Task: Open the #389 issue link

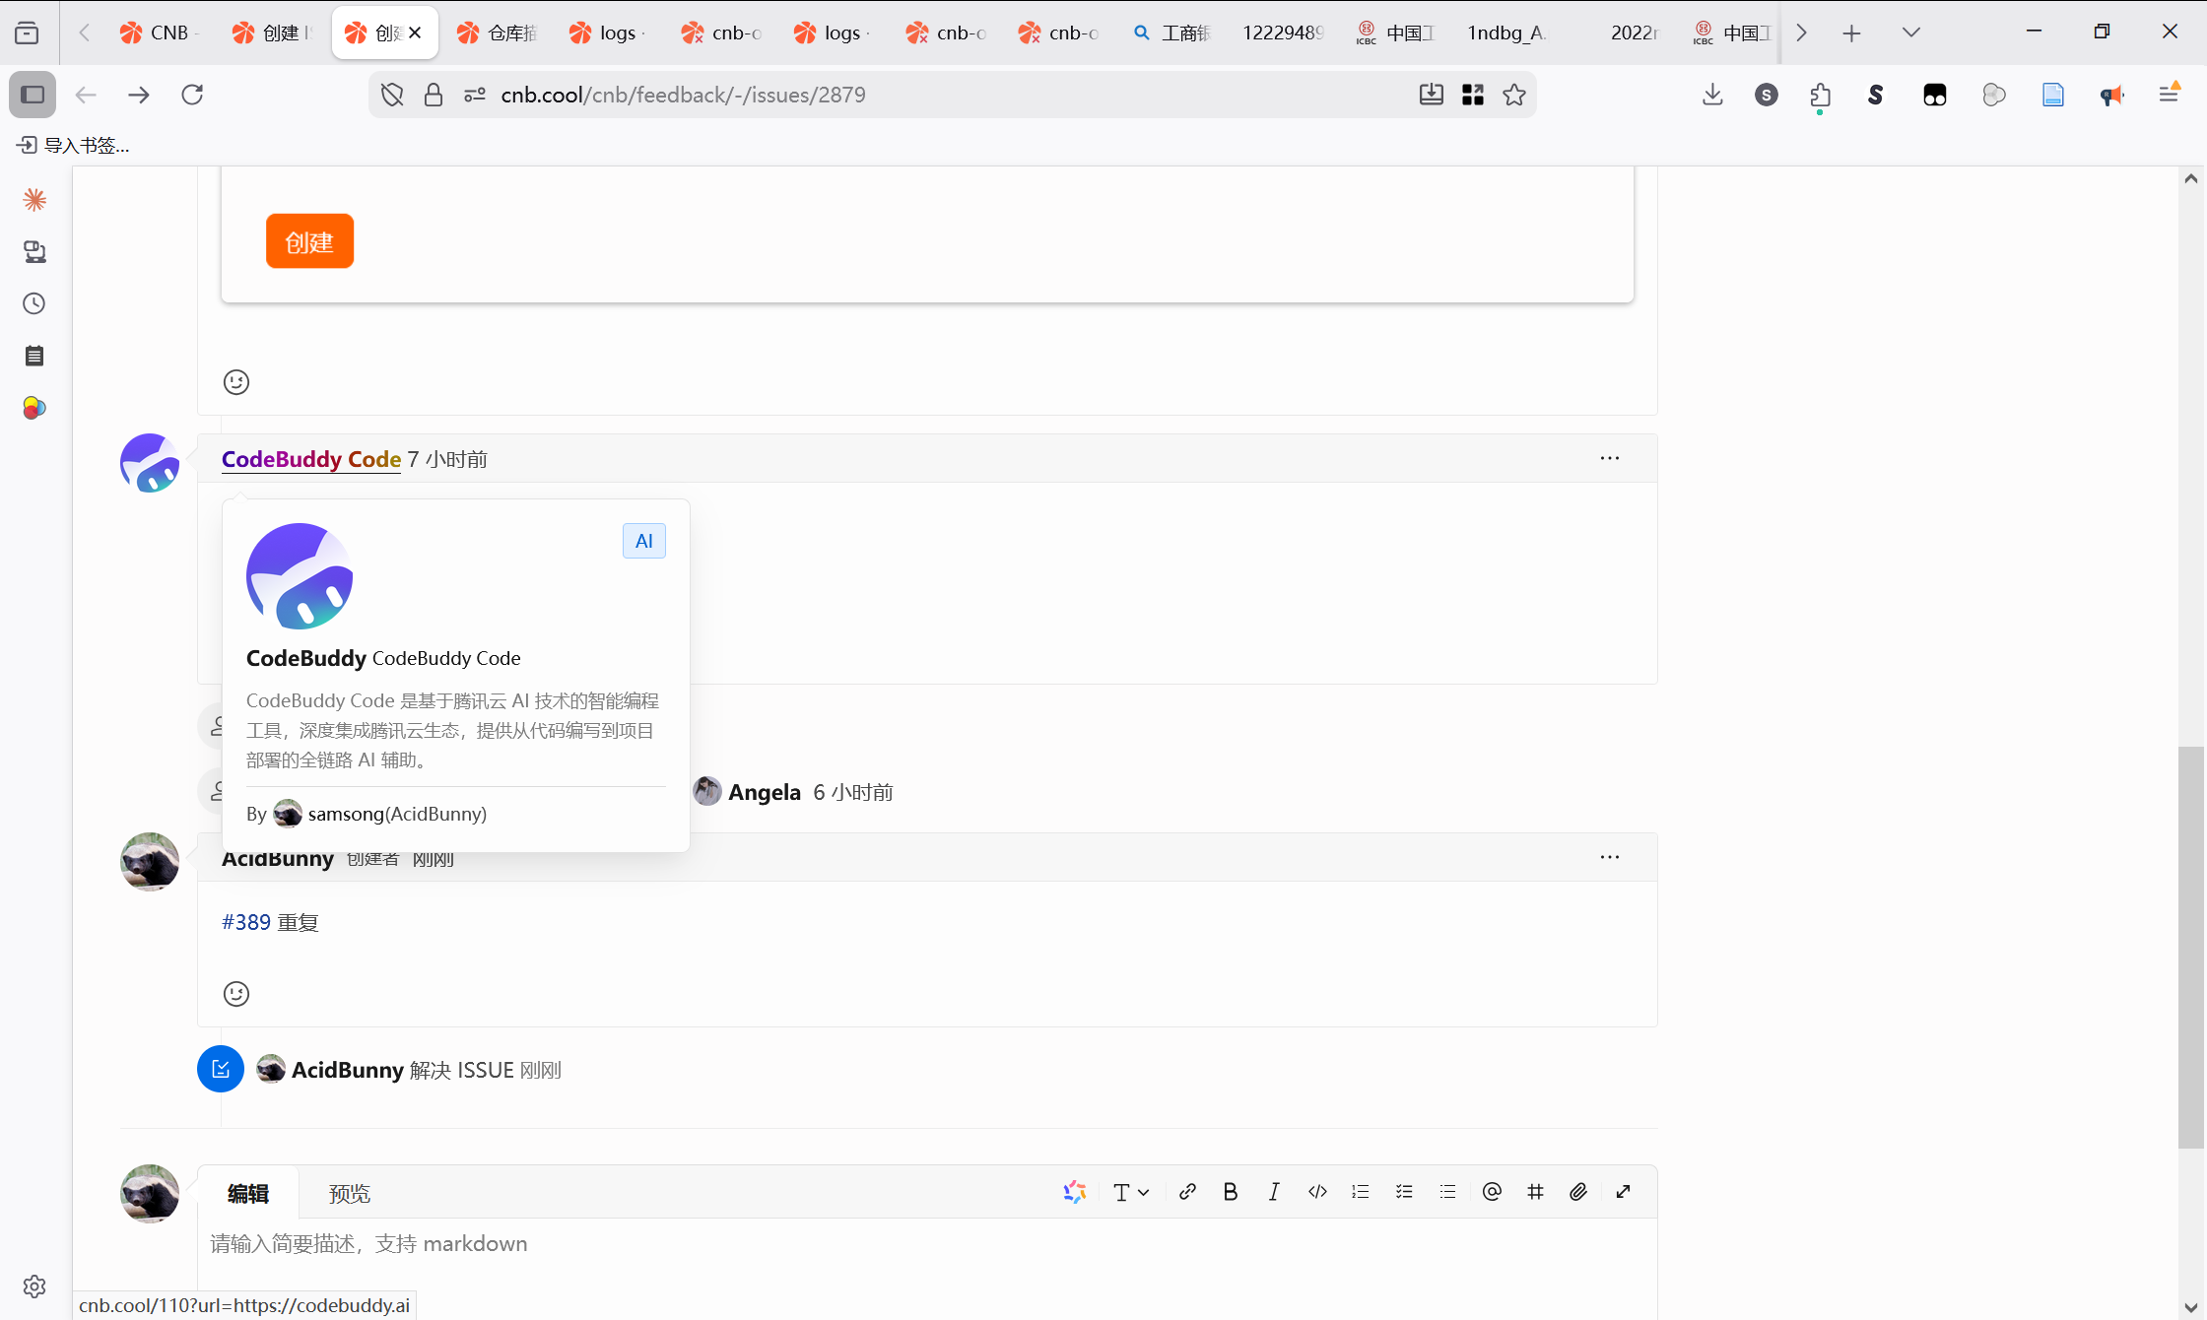Action: pyautogui.click(x=246, y=922)
